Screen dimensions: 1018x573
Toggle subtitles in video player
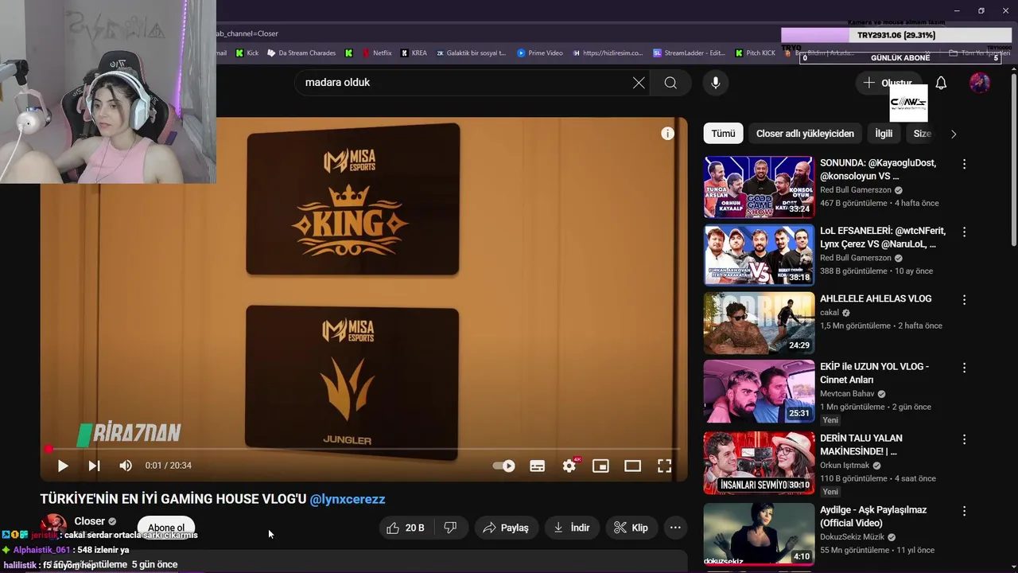(538, 466)
